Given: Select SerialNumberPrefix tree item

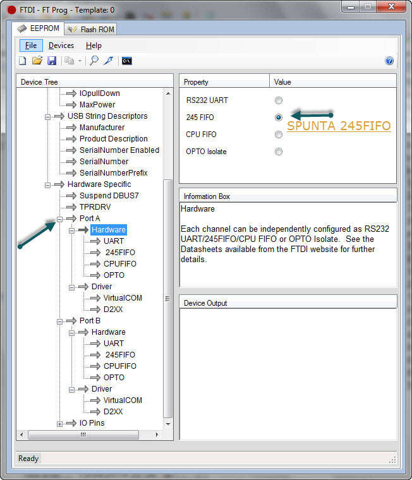Looking at the screenshot, I should 113,172.
